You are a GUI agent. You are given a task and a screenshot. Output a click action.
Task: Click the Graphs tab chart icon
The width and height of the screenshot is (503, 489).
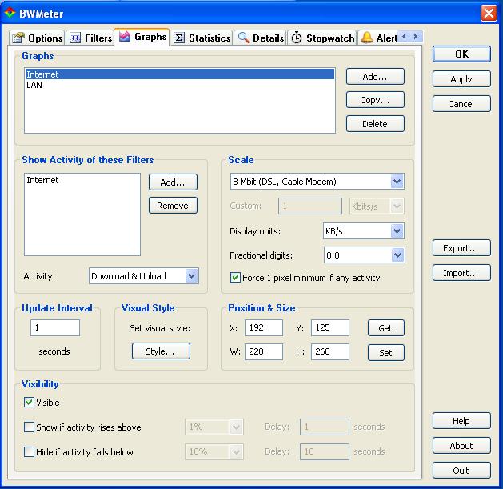pyautogui.click(x=125, y=36)
